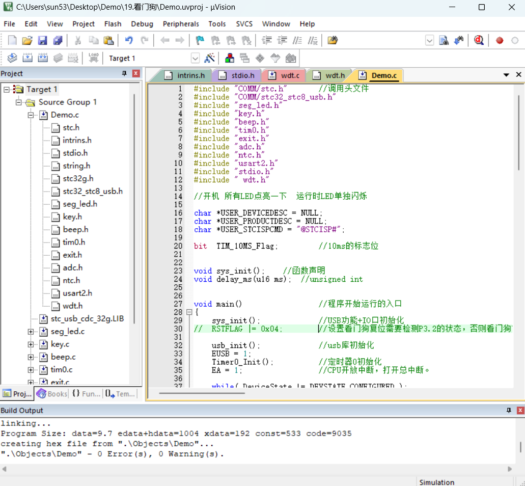Click the Paste clipboard icon
525x486 pixels.
(x=109, y=41)
